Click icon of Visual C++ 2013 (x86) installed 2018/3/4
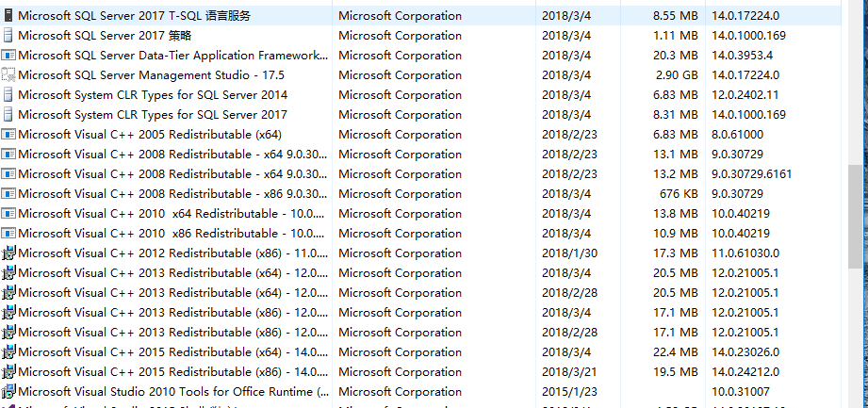The image size is (868, 408). pos(8,313)
